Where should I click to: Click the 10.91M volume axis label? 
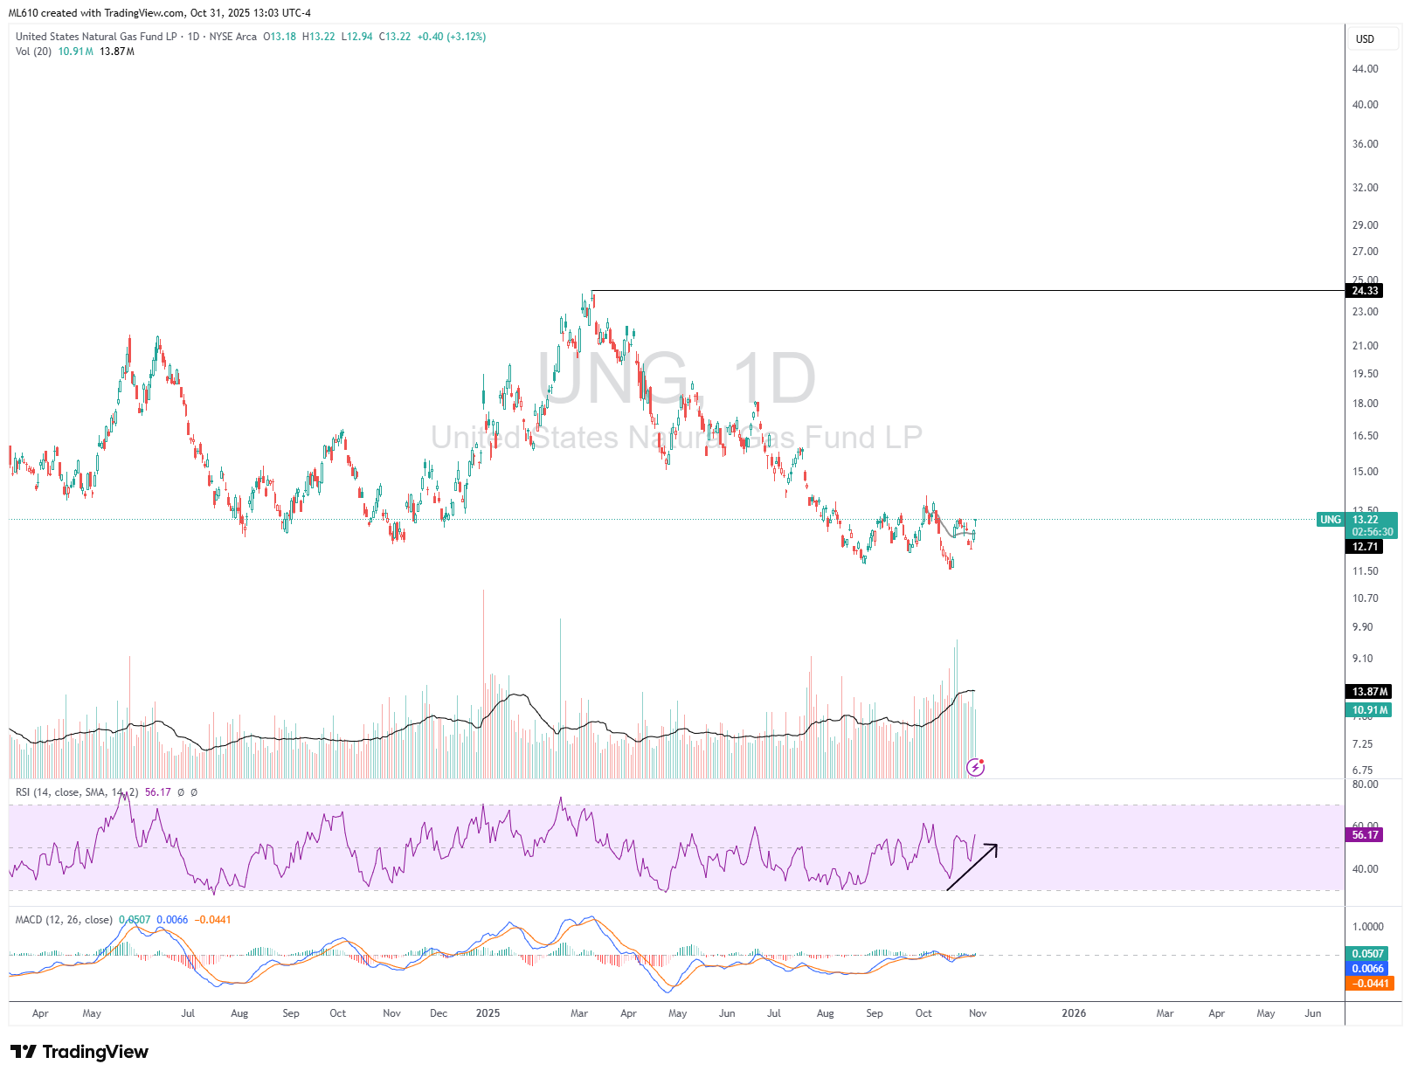pos(1370,710)
